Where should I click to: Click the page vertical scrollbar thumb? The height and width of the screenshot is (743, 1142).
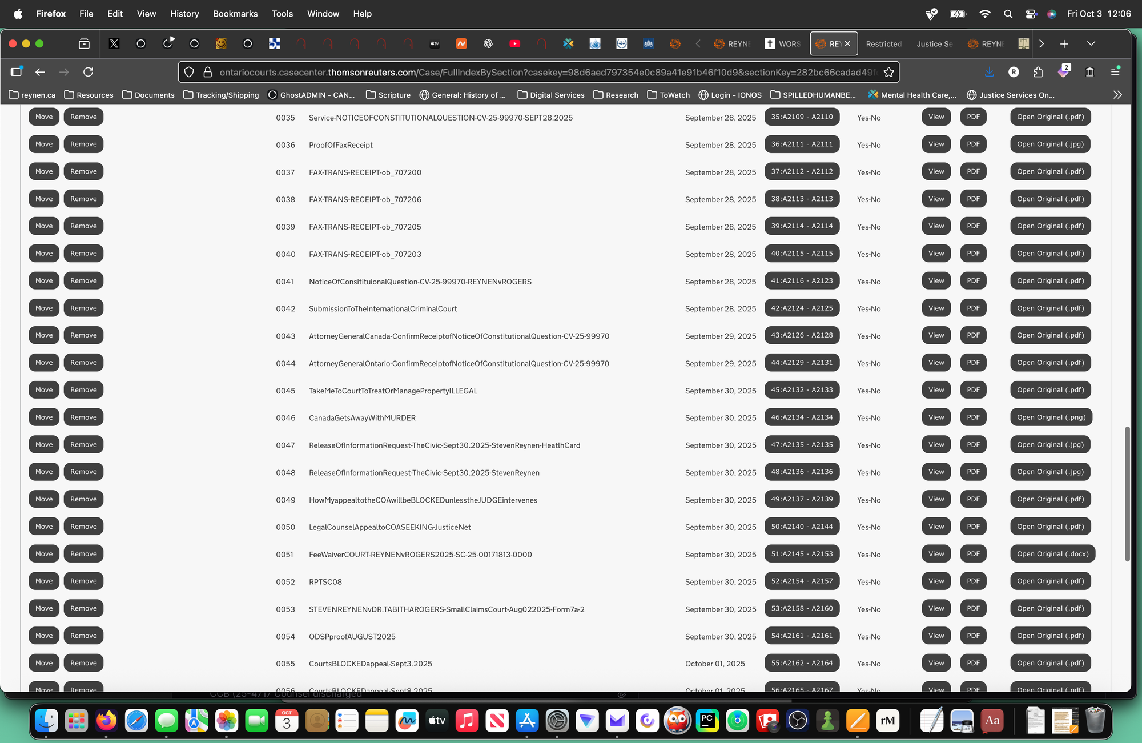[1127, 494]
